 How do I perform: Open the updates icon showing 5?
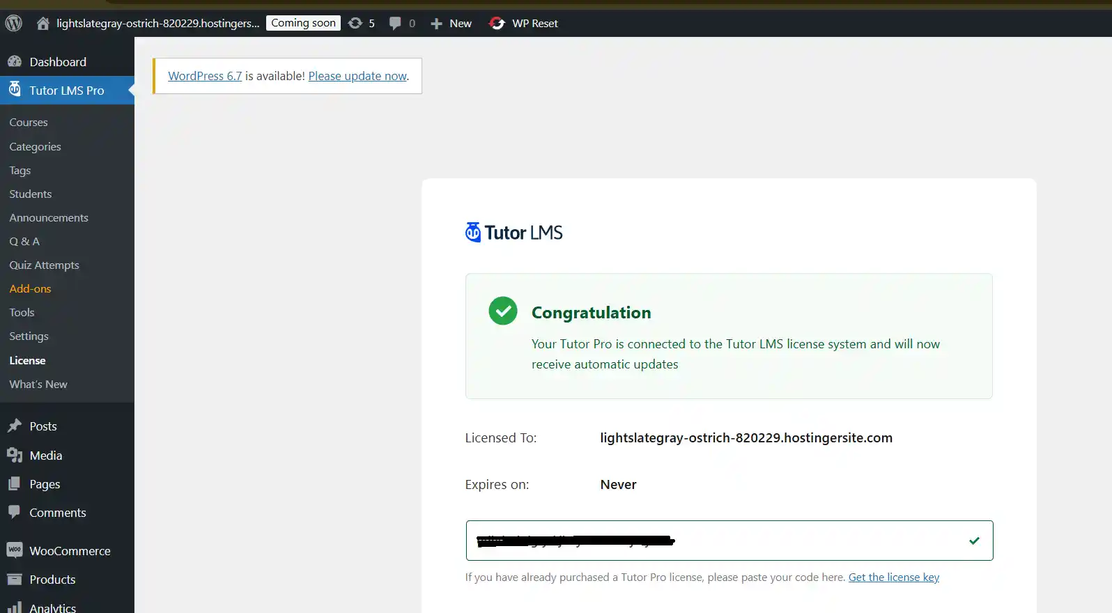click(355, 23)
